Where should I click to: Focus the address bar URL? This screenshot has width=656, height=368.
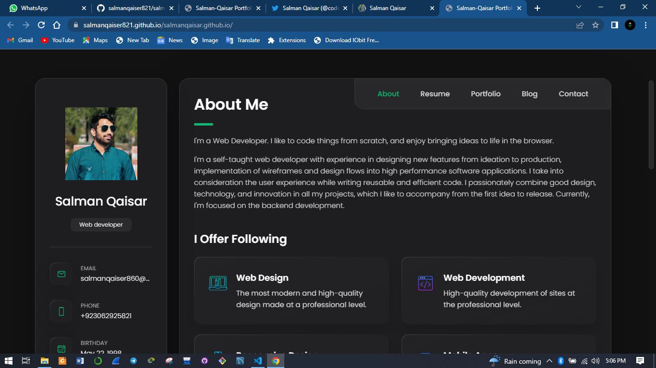click(x=158, y=25)
